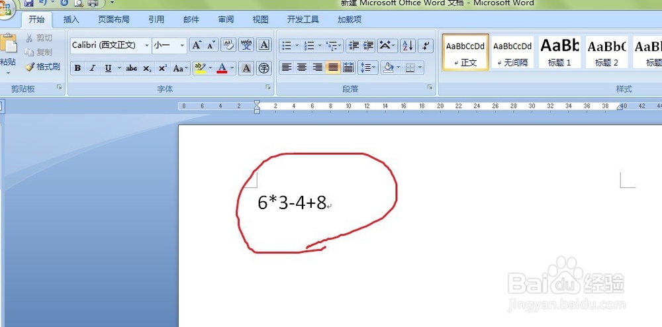Screen dimensions: 662x327
Task: Open the Font dialog launcher
Action: (268, 87)
